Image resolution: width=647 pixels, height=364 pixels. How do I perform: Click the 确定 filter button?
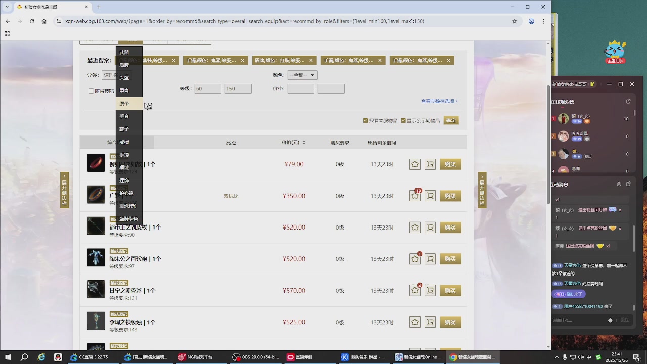[451, 121]
